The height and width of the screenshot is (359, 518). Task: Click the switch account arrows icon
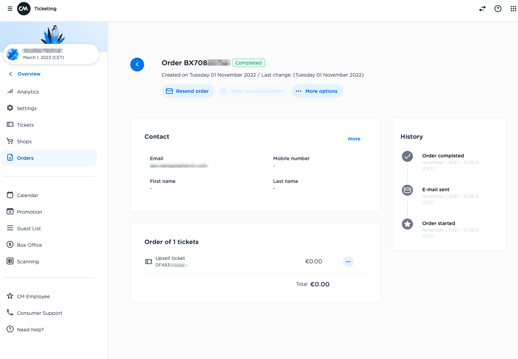[482, 9]
